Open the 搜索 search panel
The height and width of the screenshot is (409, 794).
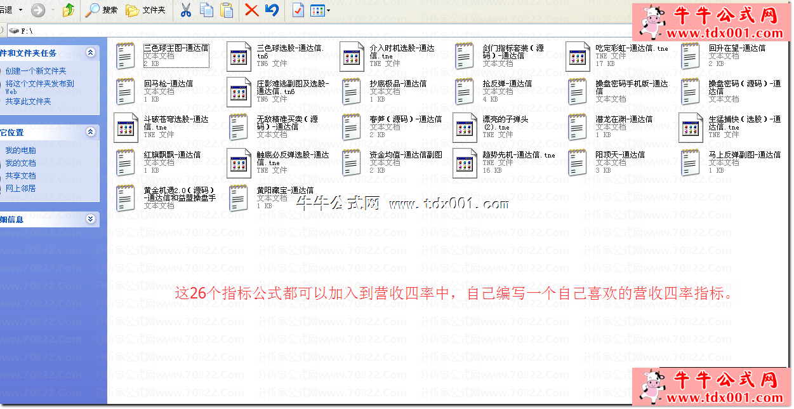[102, 10]
